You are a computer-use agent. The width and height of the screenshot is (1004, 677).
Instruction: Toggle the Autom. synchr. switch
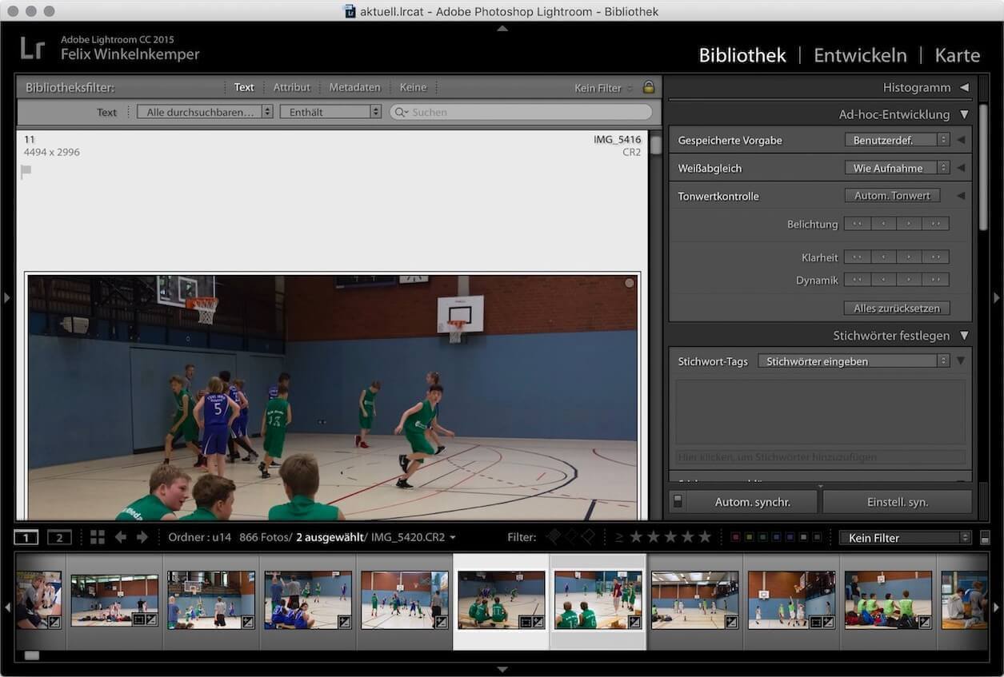678,502
